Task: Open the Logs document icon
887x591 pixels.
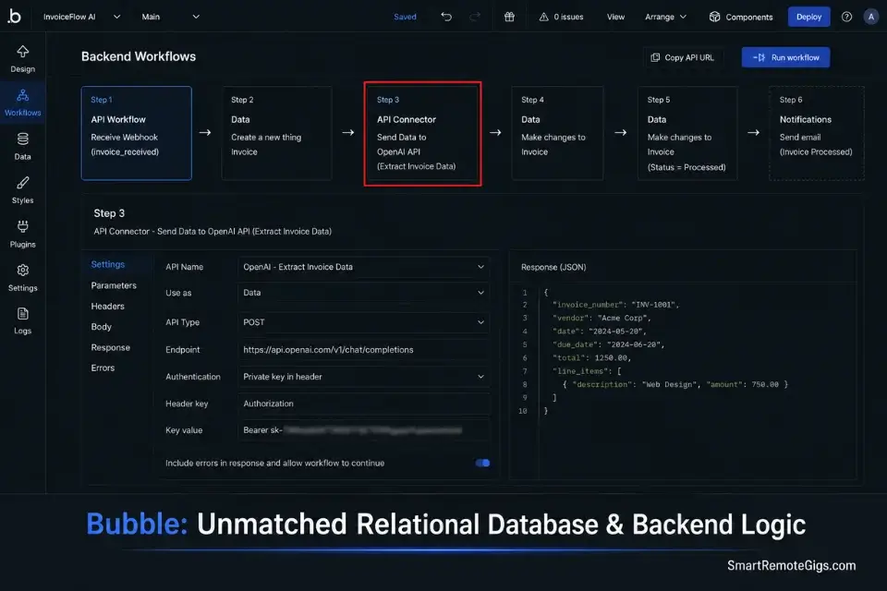Action: point(22,314)
